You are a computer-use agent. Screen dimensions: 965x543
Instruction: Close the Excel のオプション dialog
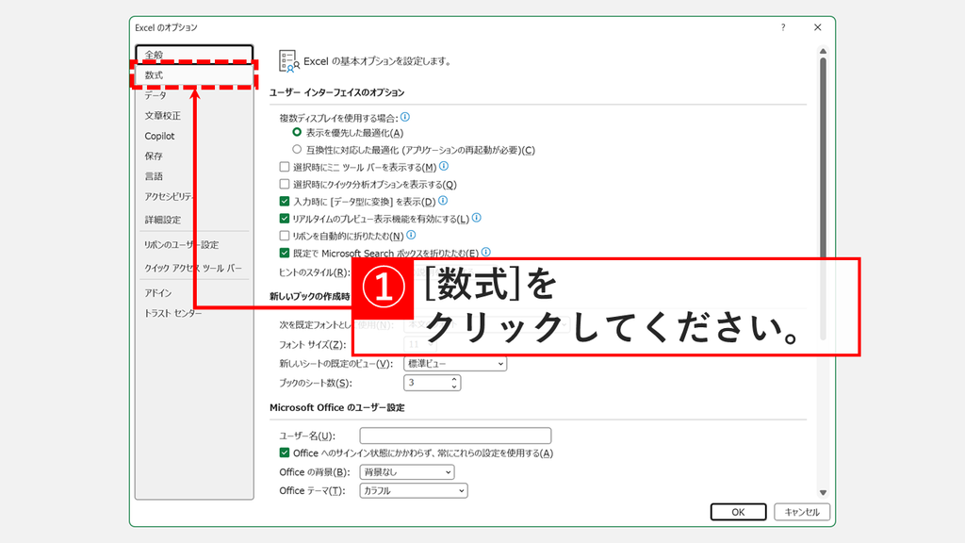tap(817, 27)
